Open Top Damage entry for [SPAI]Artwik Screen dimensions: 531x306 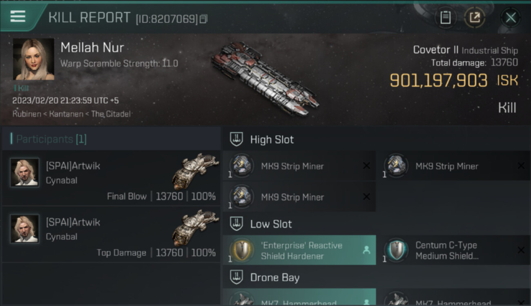coord(111,234)
